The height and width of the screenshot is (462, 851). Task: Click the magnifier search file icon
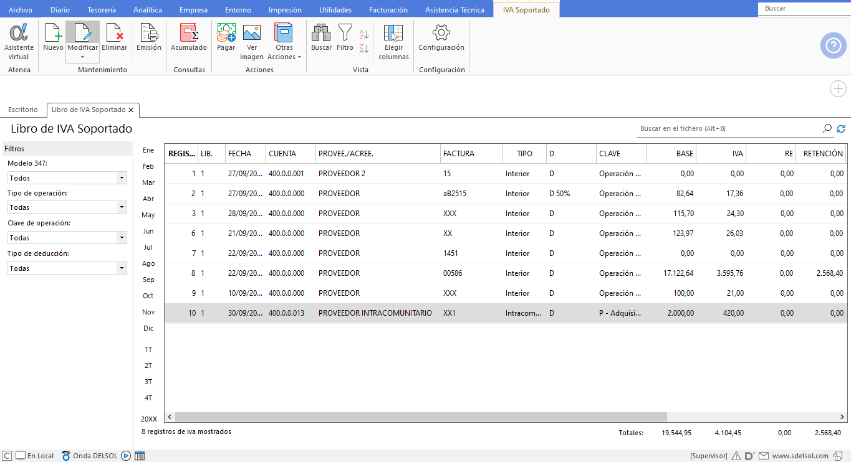click(827, 128)
